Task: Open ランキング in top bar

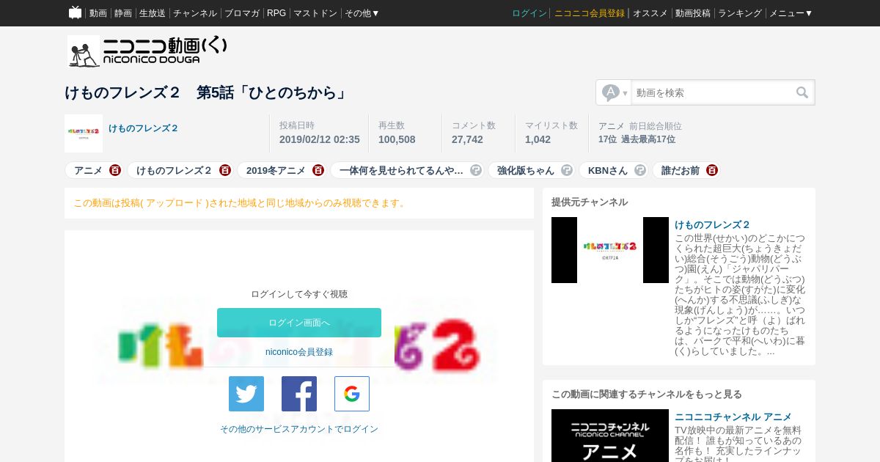Action: click(x=740, y=13)
